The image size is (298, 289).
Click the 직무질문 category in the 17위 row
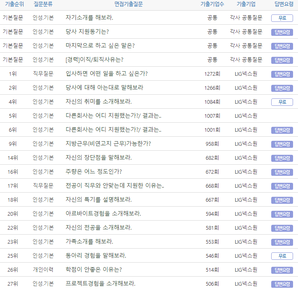click(x=43, y=186)
